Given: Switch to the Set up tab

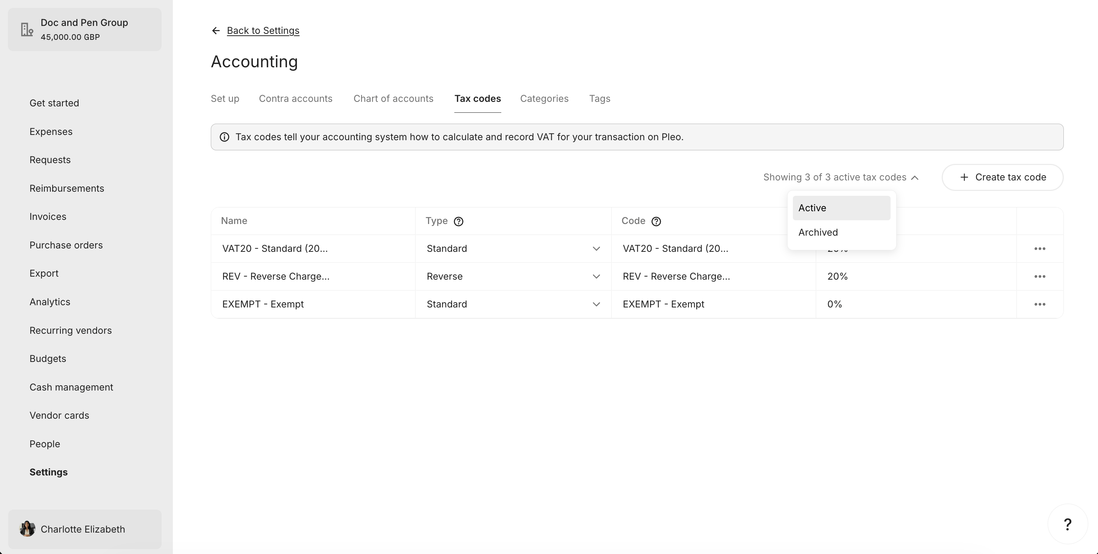Looking at the screenshot, I should [x=225, y=98].
